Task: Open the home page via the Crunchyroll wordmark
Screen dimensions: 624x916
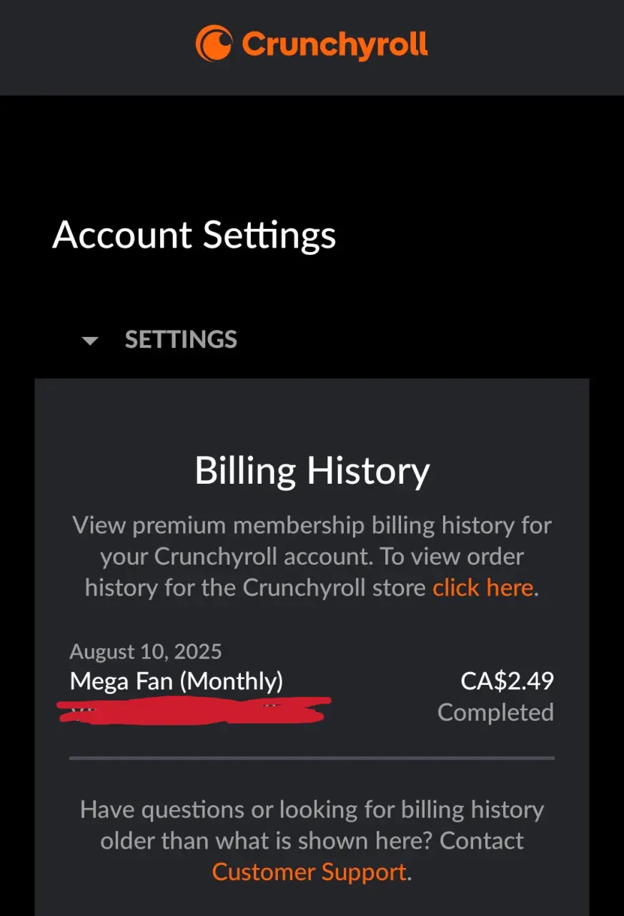Action: (335, 44)
